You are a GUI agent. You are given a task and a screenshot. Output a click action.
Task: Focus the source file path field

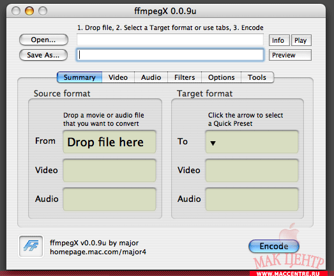pyautogui.click(x=171, y=40)
